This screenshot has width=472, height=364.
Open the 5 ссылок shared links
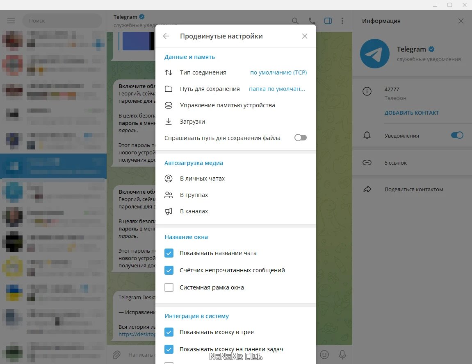point(396,163)
